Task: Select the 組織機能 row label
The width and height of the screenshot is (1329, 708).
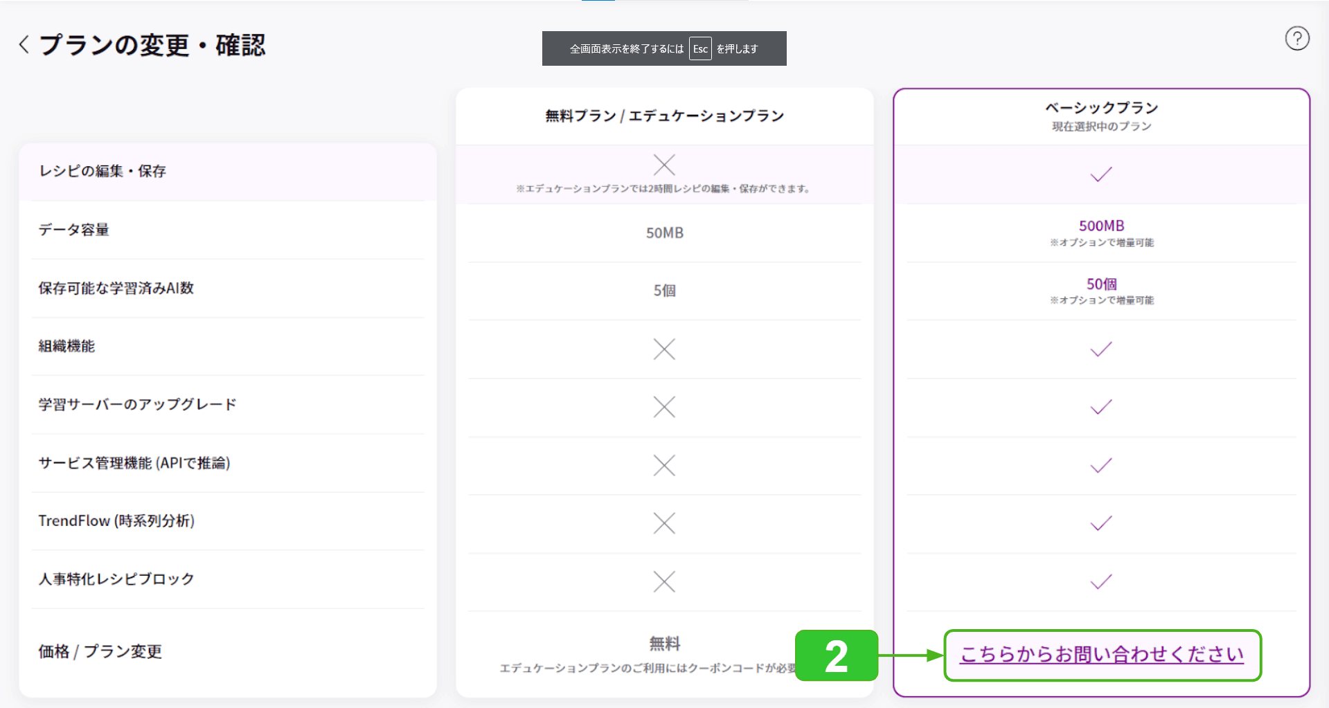Action: point(66,346)
